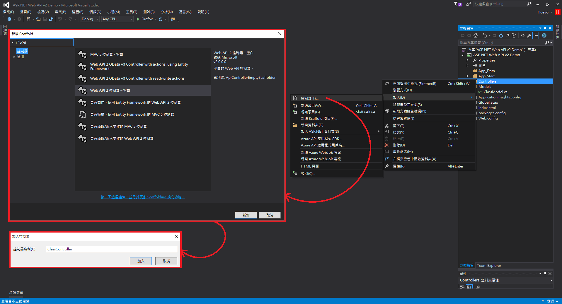
Task: Click the notifications flag icon in title bar
Action: coord(458,4)
